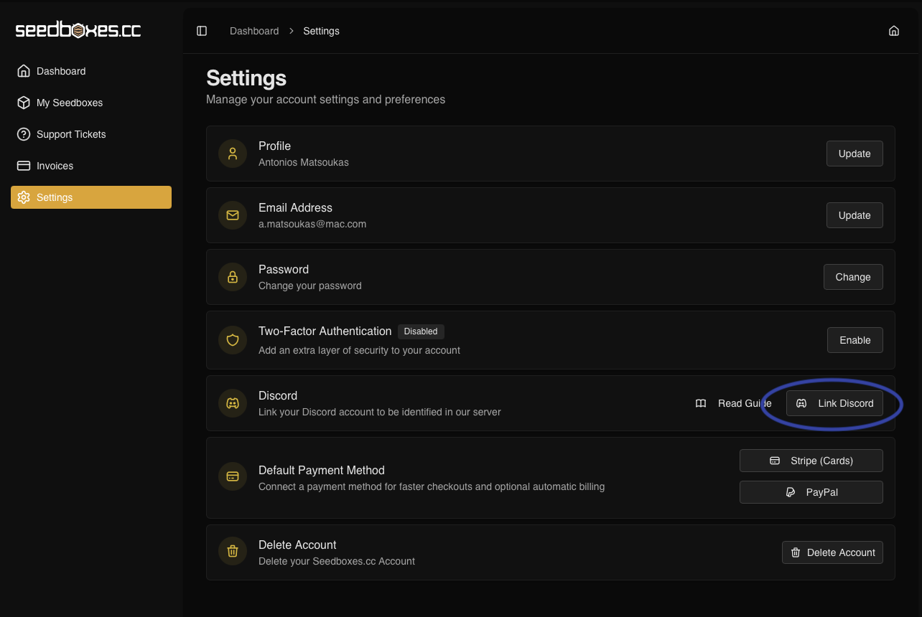This screenshot has width=922, height=617.
Task: Click the trash icon beside Delete Account
Action: coord(232,551)
